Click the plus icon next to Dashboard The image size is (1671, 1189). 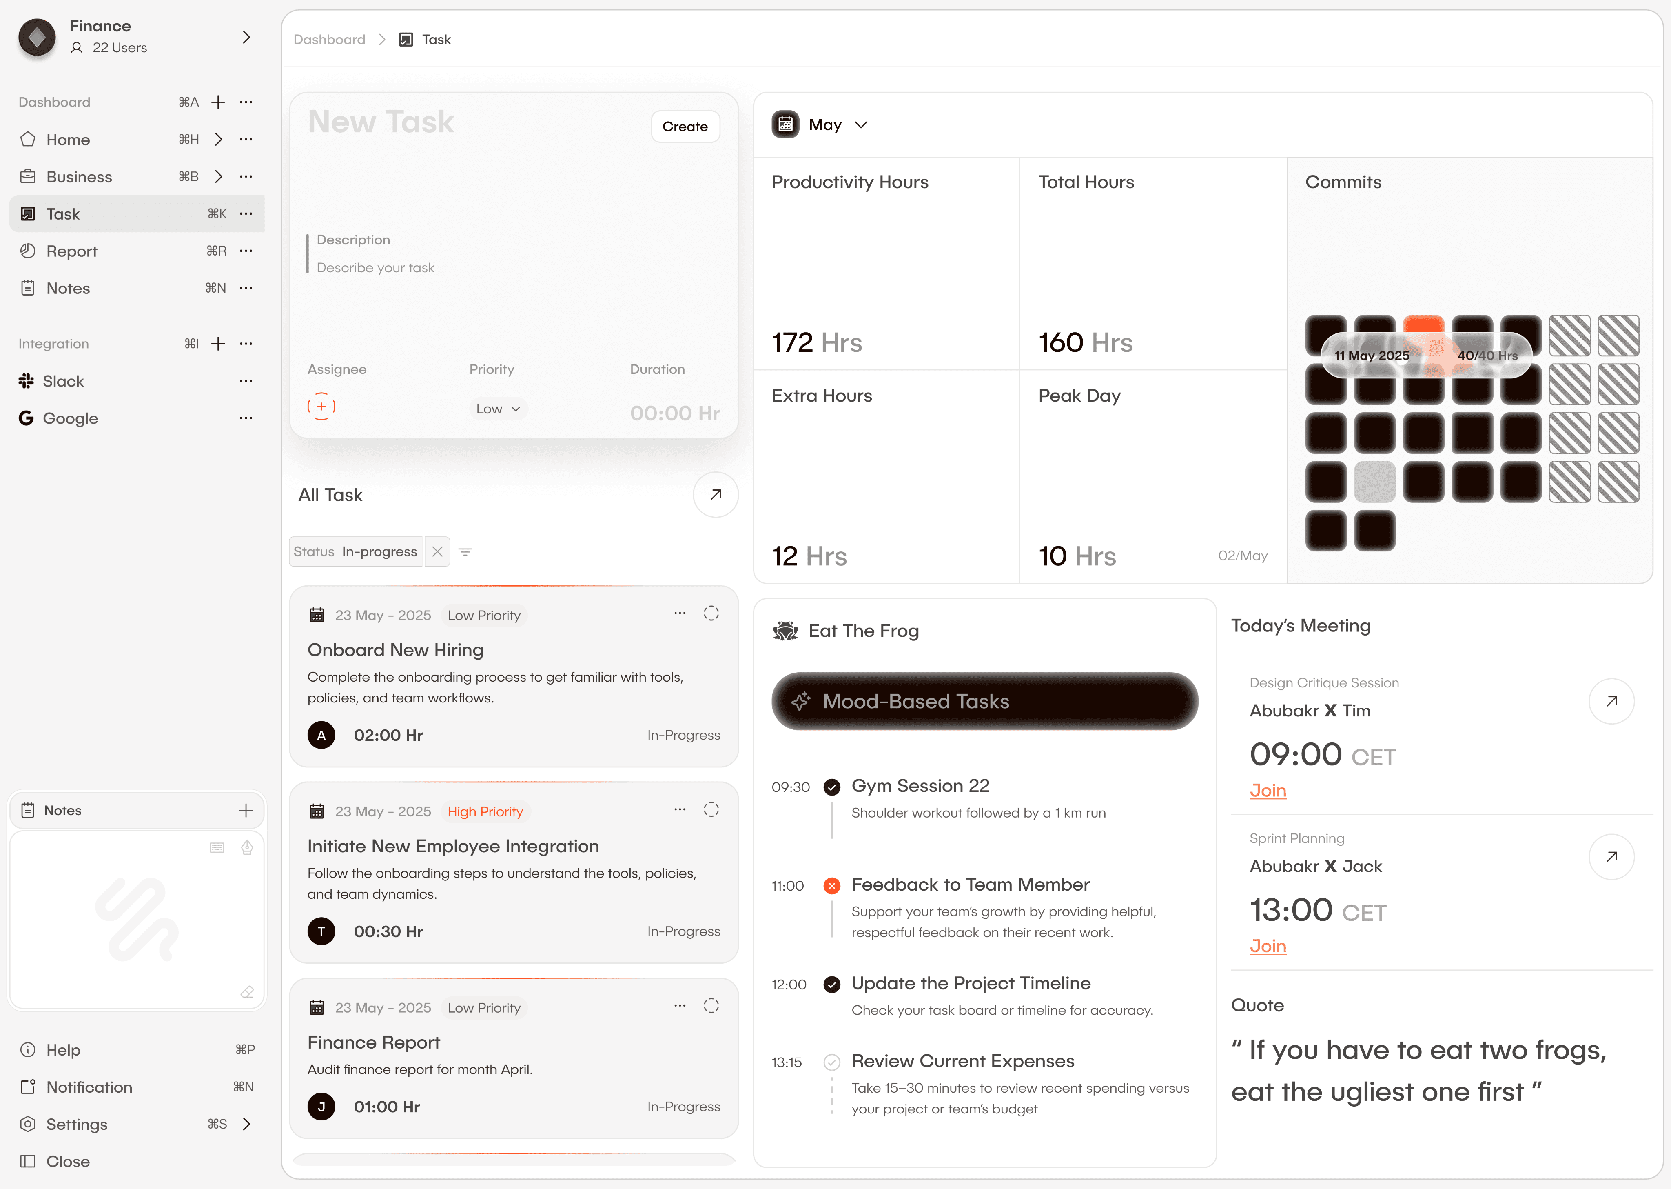pyautogui.click(x=218, y=102)
